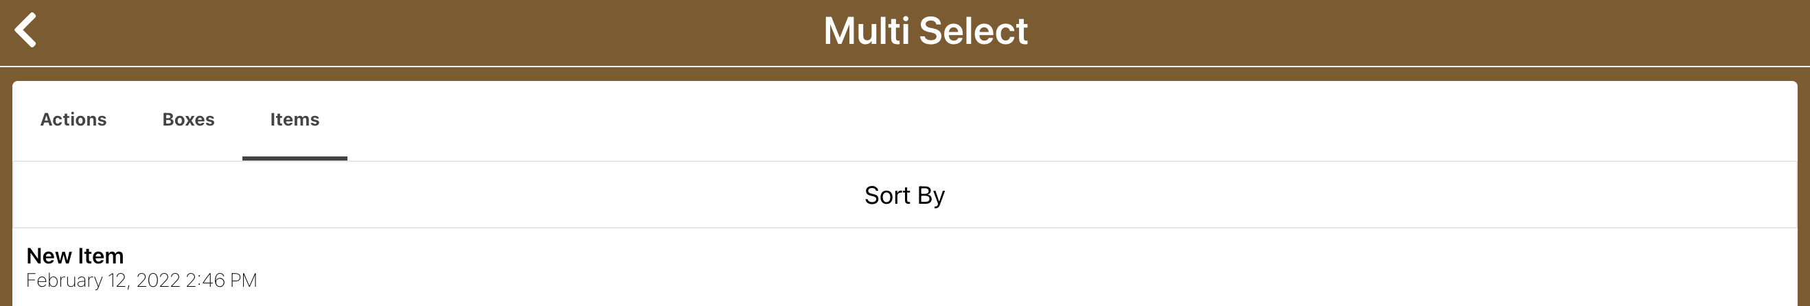This screenshot has height=306, width=1810.
Task: Return to previous screen via back arrow
Action: [x=26, y=31]
